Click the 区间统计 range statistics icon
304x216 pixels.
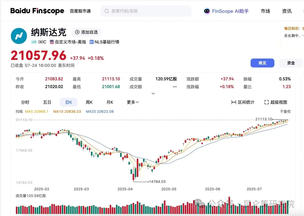click(233, 102)
